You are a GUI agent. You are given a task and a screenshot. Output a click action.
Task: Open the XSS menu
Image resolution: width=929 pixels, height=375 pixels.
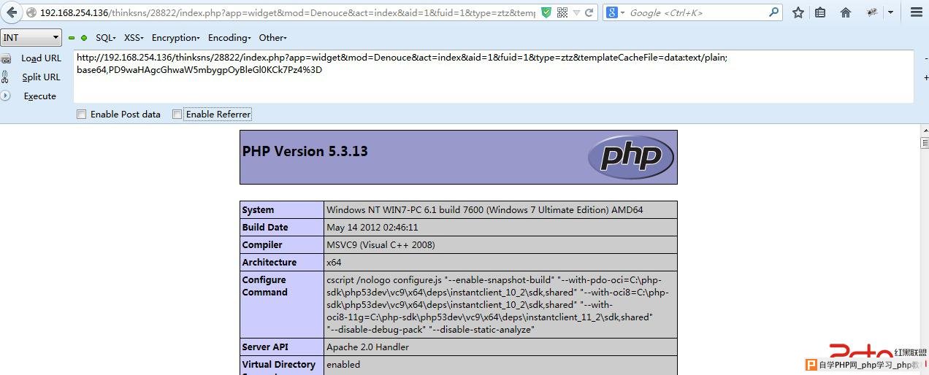pos(134,38)
